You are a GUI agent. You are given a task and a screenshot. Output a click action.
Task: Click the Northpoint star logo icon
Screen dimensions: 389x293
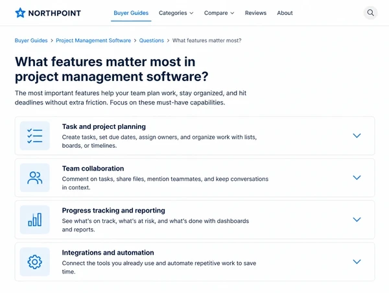[x=20, y=13]
